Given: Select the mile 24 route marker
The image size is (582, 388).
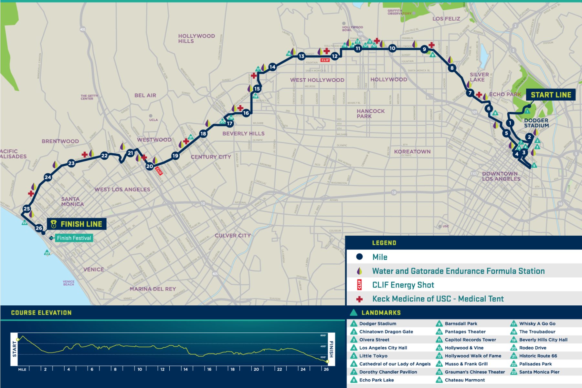Looking at the screenshot, I should tap(48, 177).
